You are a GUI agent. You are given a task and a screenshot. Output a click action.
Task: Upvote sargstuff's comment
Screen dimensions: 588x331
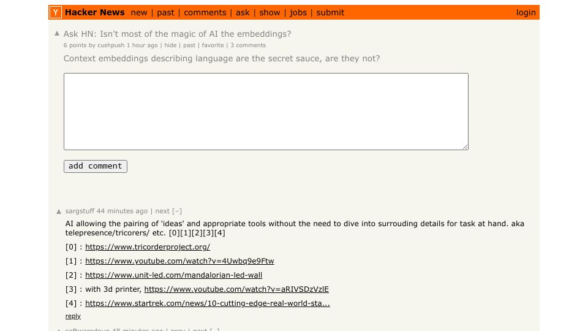[x=59, y=211]
